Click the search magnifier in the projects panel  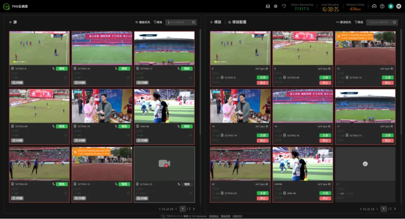[394, 22]
